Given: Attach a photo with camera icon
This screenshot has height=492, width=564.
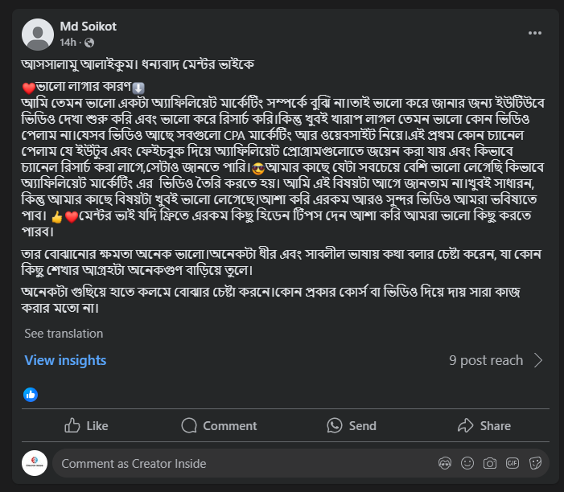Looking at the screenshot, I should tap(489, 463).
